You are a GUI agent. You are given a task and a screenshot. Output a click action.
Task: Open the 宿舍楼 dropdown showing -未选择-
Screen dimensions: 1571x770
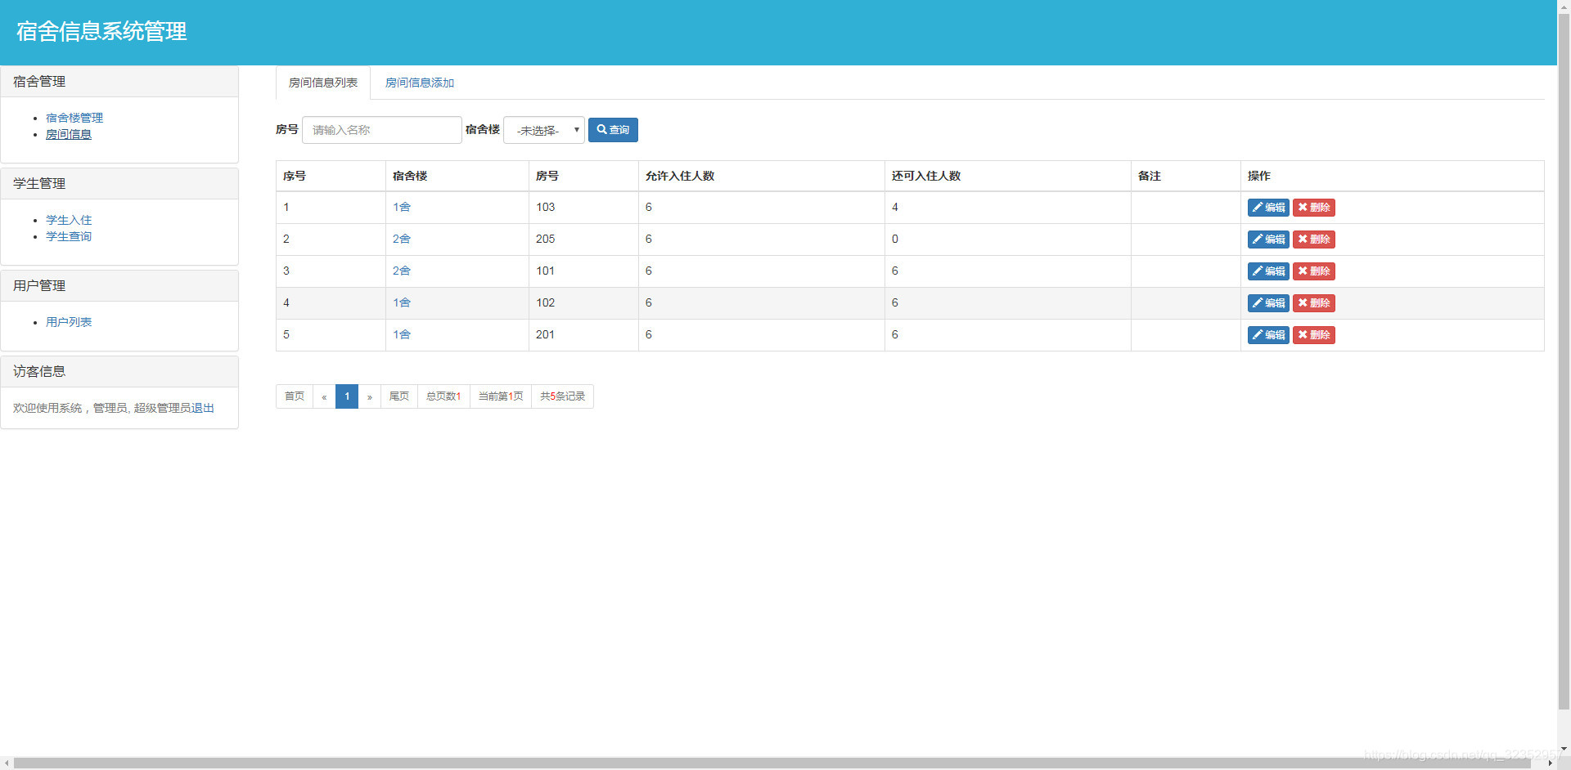pyautogui.click(x=543, y=130)
